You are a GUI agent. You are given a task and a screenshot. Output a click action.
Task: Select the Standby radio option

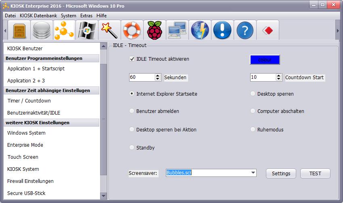coord(132,148)
